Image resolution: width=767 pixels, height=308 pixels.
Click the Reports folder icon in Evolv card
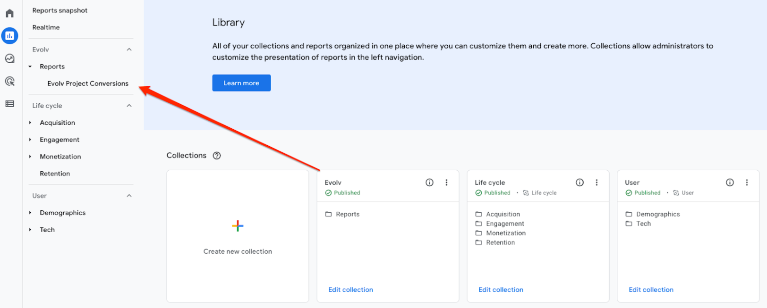[x=328, y=214]
